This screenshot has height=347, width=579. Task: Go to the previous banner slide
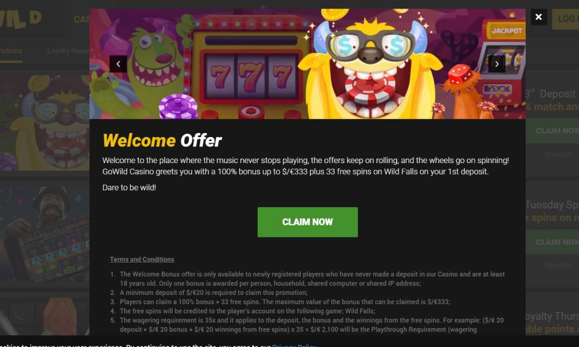[118, 64]
